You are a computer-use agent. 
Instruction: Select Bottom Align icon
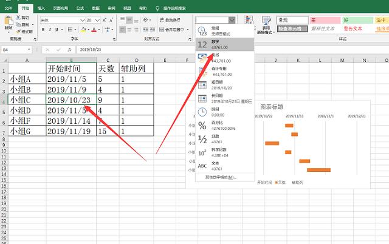pyautogui.click(x=136, y=20)
